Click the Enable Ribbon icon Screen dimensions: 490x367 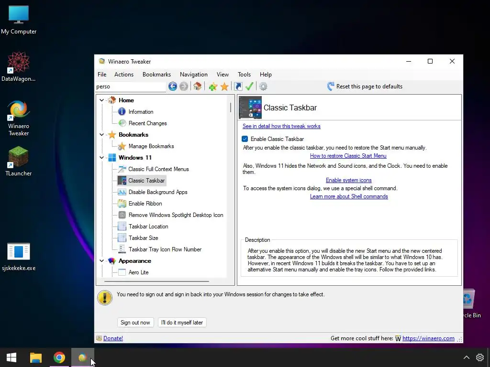122,204
